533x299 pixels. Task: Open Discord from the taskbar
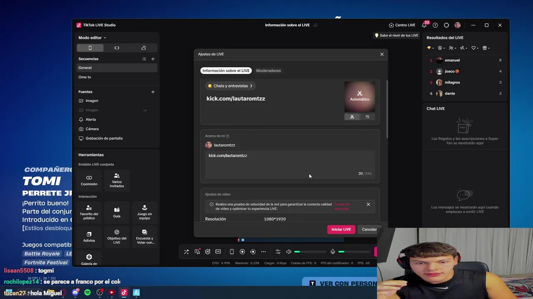coord(75,292)
